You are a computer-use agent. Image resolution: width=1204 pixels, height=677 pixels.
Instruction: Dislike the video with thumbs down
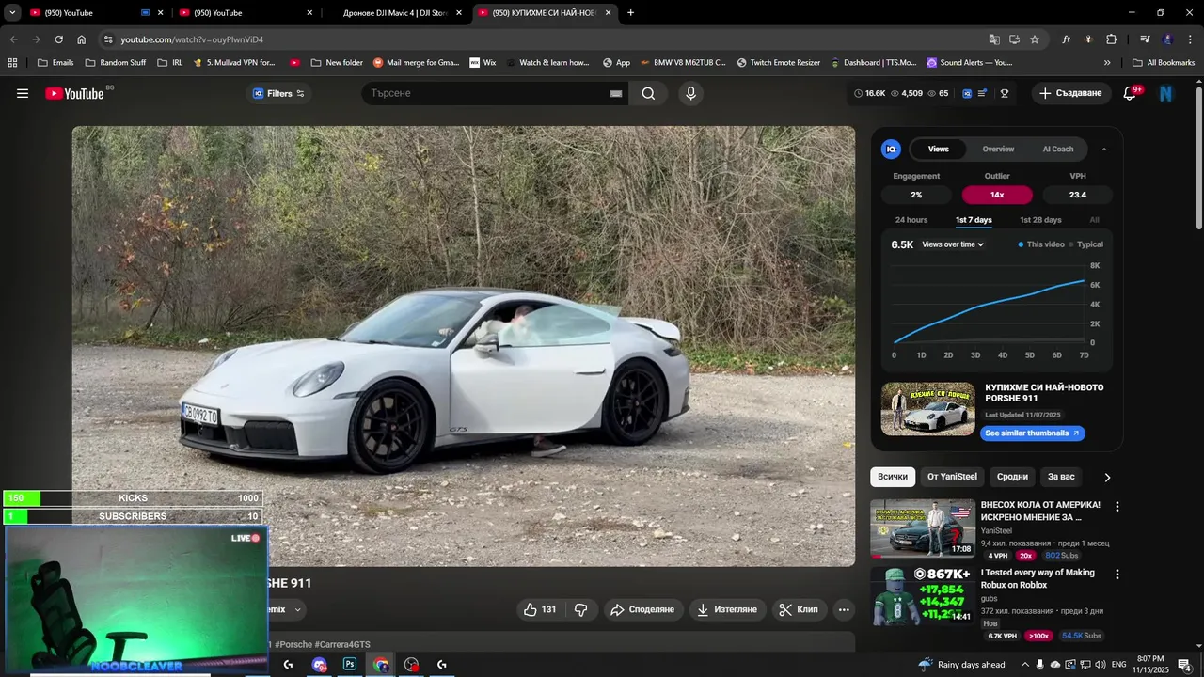click(580, 609)
